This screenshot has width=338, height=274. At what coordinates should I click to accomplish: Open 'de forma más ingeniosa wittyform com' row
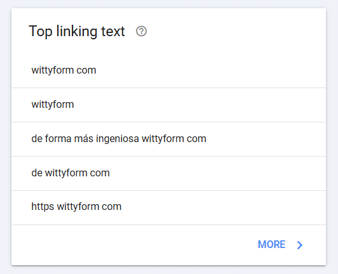coord(168,139)
